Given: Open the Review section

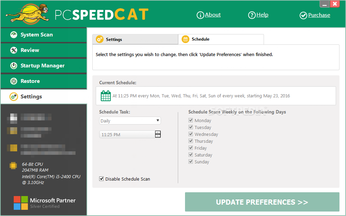Looking at the screenshot, I should click(44, 50).
